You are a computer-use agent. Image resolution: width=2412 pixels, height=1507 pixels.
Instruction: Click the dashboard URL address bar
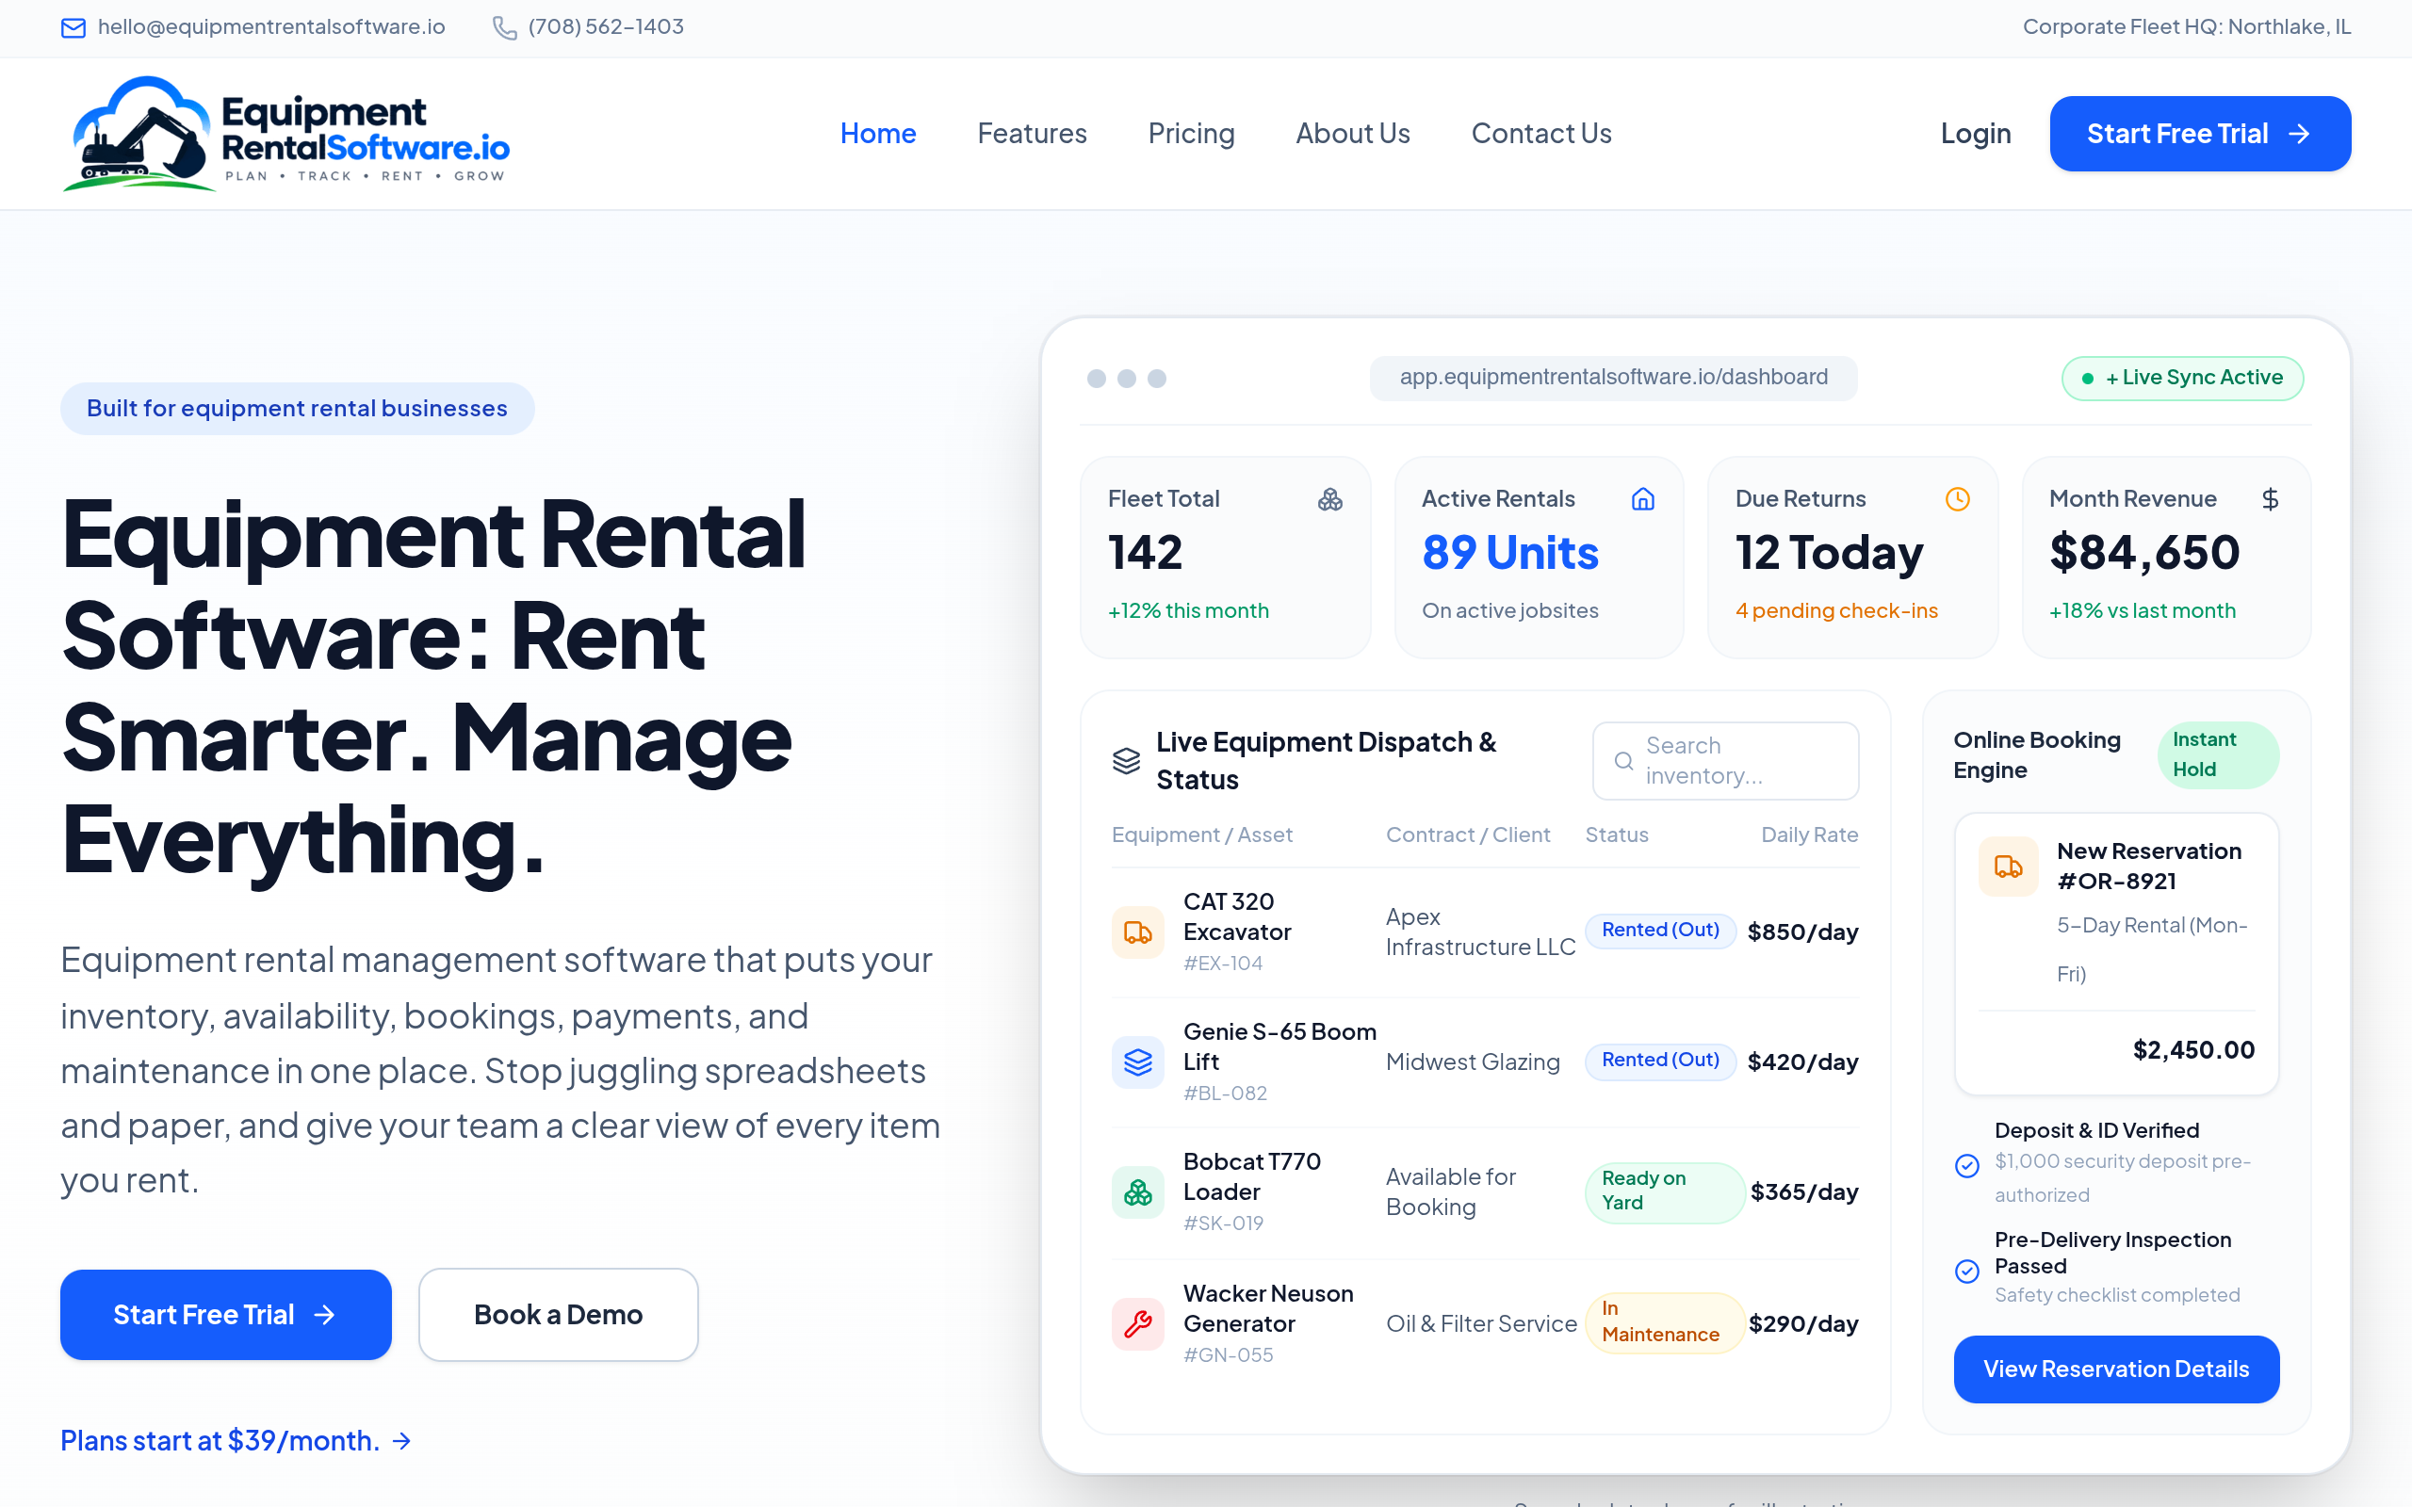(x=1614, y=378)
